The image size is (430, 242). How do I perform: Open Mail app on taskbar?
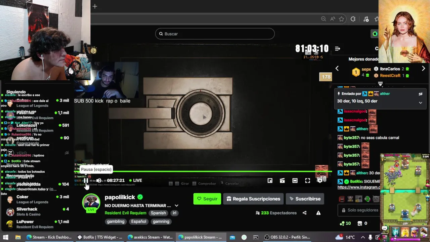click(x=232, y=237)
